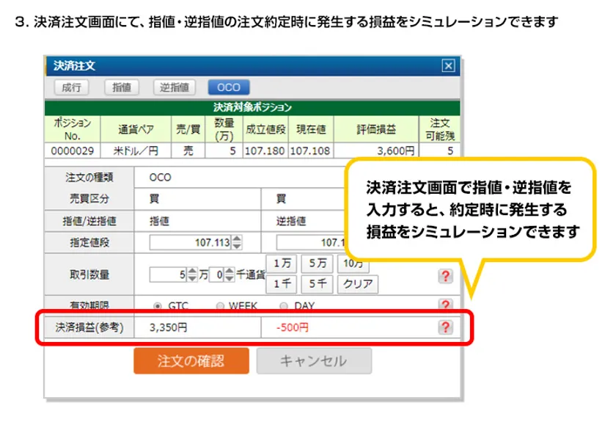Set quantity with the 1万 button

point(280,263)
